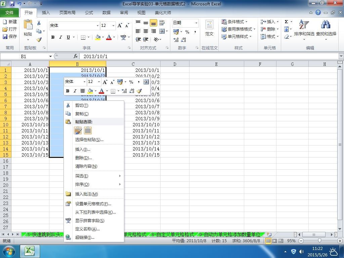Click the Format Painter brush in ribbon clipboard

click(x=39, y=40)
